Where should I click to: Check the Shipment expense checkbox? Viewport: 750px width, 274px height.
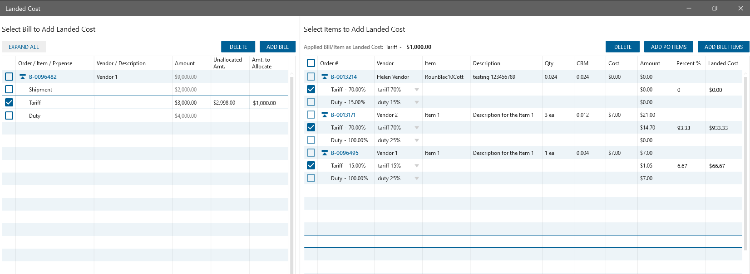(9, 89)
